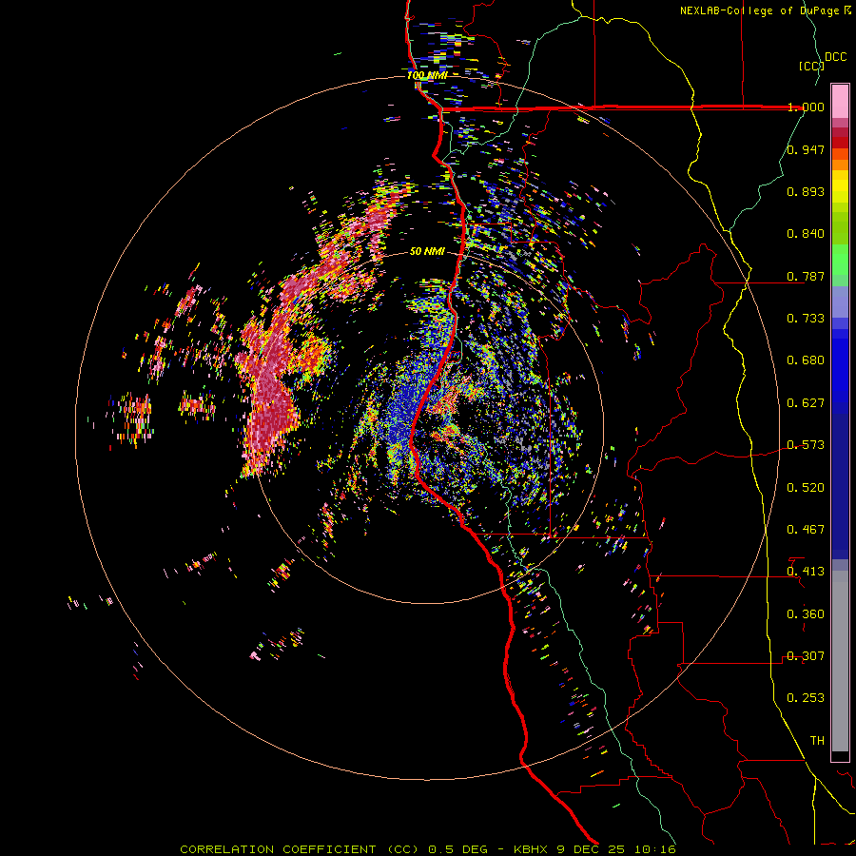Click the 0.253 value on the color scale
The width and height of the screenshot is (856, 856).
click(x=806, y=698)
